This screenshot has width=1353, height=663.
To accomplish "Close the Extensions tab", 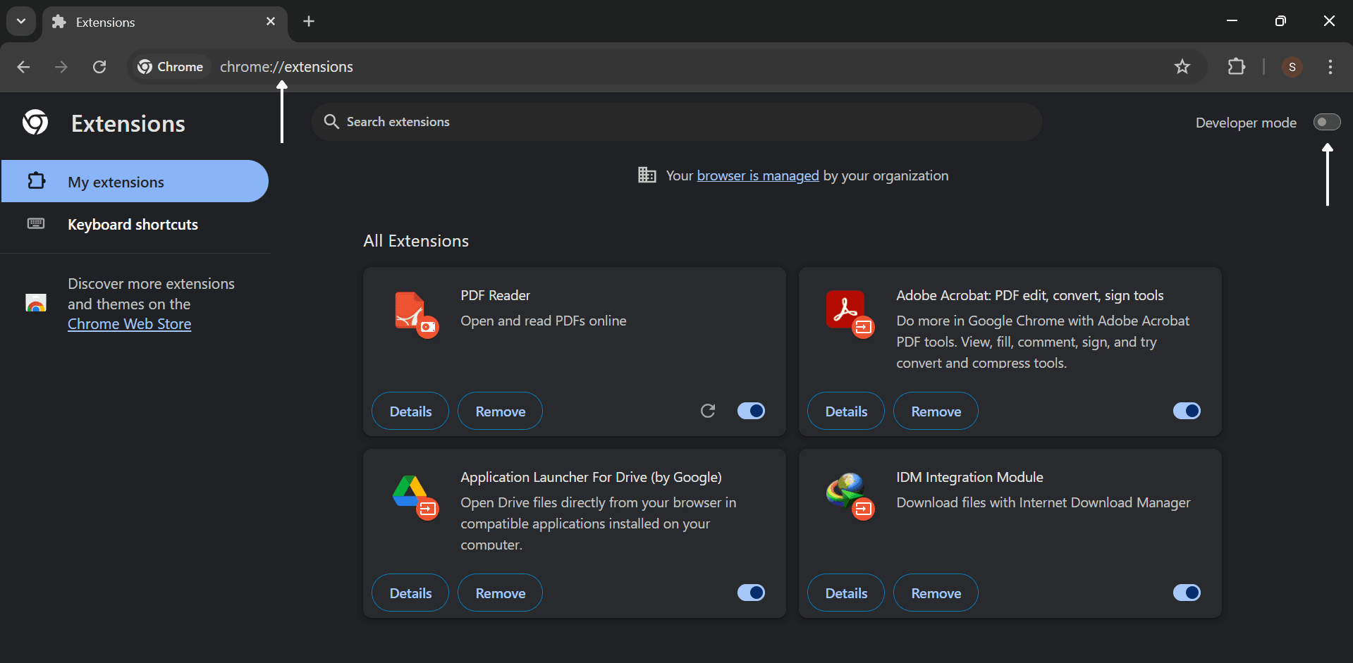I will click(x=271, y=22).
